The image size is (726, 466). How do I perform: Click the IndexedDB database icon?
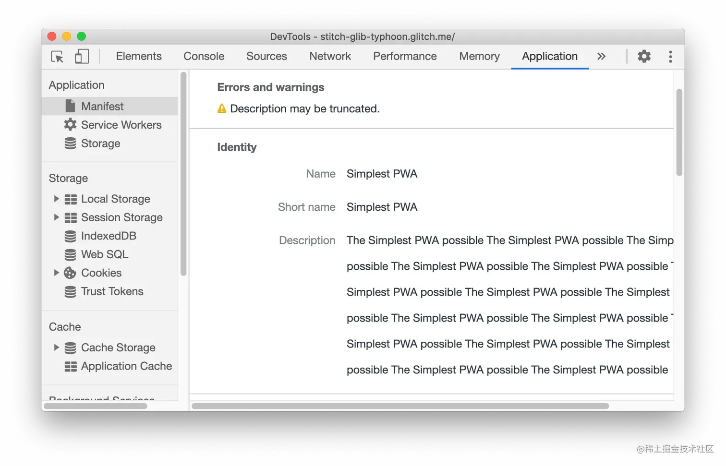(x=70, y=236)
